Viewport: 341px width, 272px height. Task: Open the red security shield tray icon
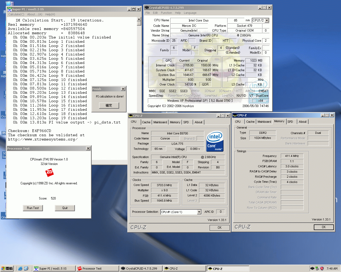click(x=322, y=268)
